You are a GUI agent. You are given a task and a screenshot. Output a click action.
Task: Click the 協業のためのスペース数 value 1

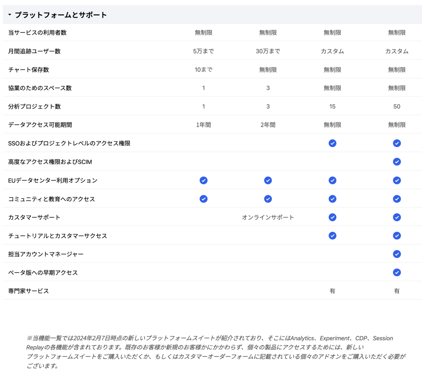pos(203,88)
